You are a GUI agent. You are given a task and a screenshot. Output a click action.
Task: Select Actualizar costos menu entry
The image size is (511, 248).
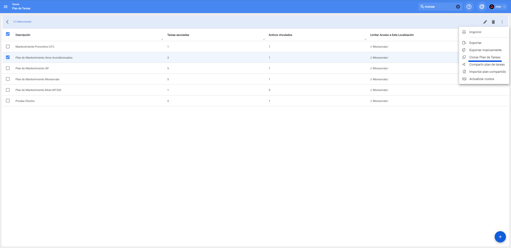[481, 79]
